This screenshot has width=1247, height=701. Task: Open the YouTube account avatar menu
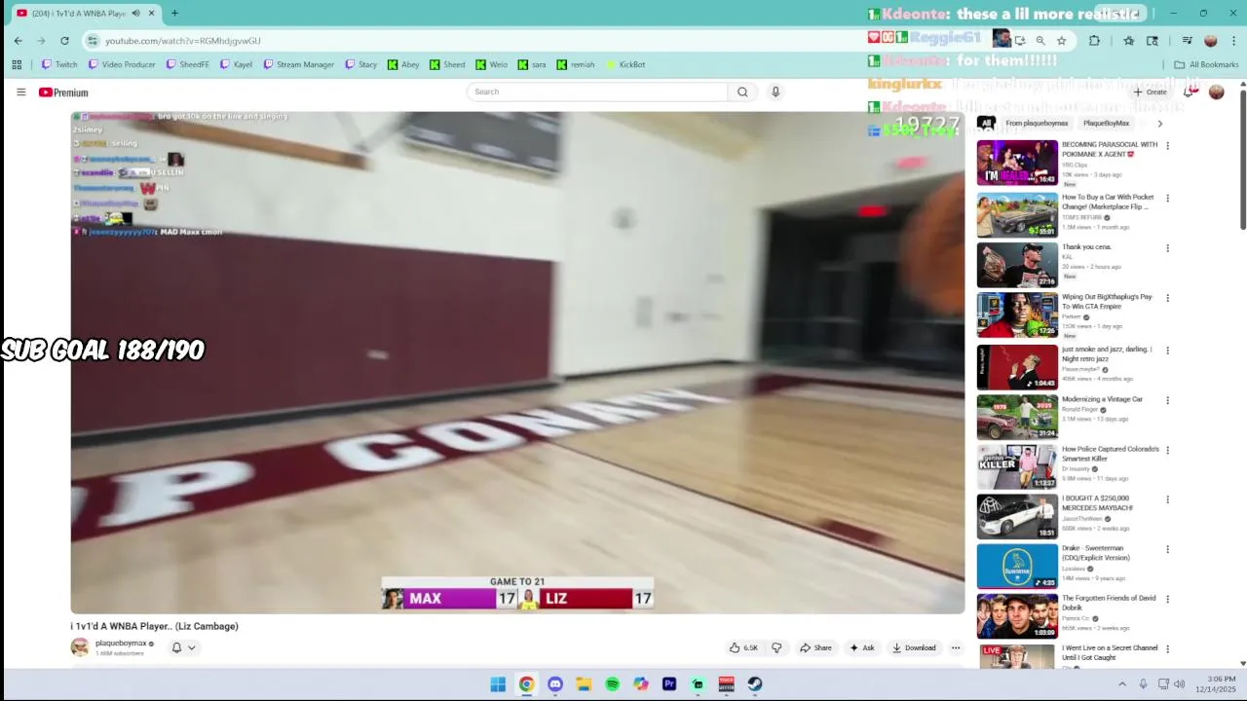tap(1216, 92)
